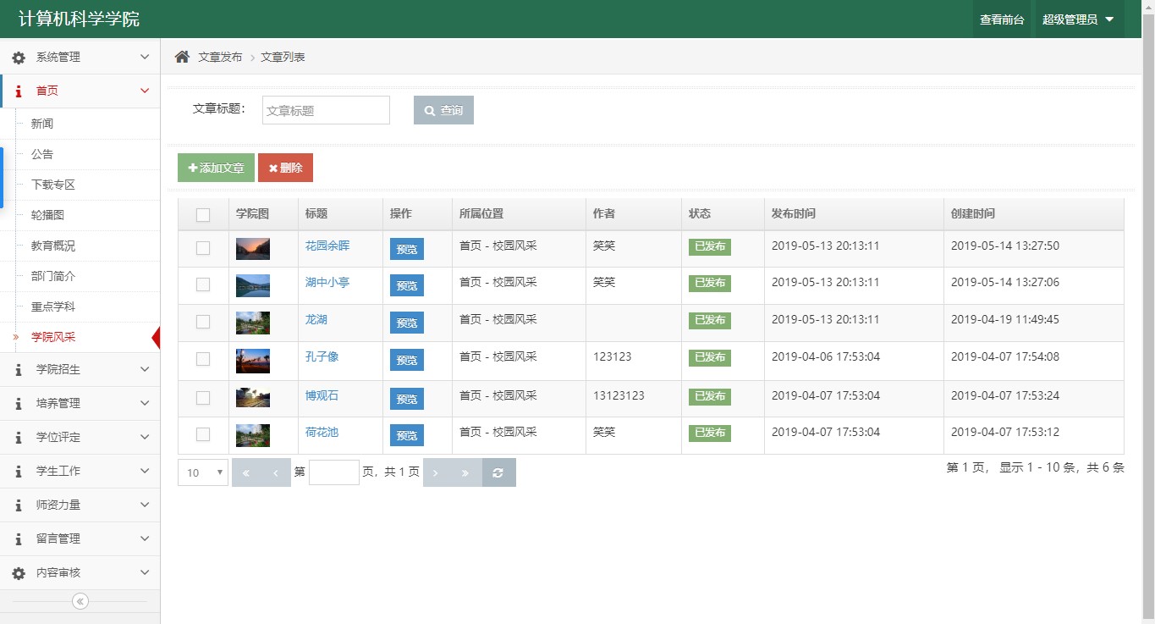
Task: Open the 超级管理员 user dropdown
Action: pos(1078,19)
